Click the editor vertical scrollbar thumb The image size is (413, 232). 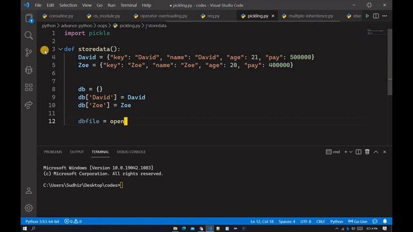pyautogui.click(x=390, y=62)
